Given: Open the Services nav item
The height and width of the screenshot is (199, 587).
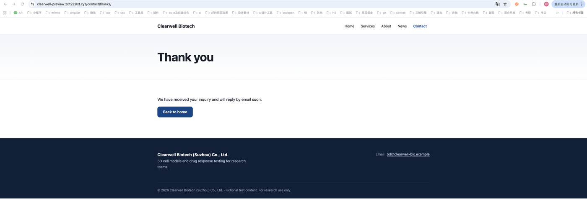Looking at the screenshot, I should pyautogui.click(x=368, y=26).
